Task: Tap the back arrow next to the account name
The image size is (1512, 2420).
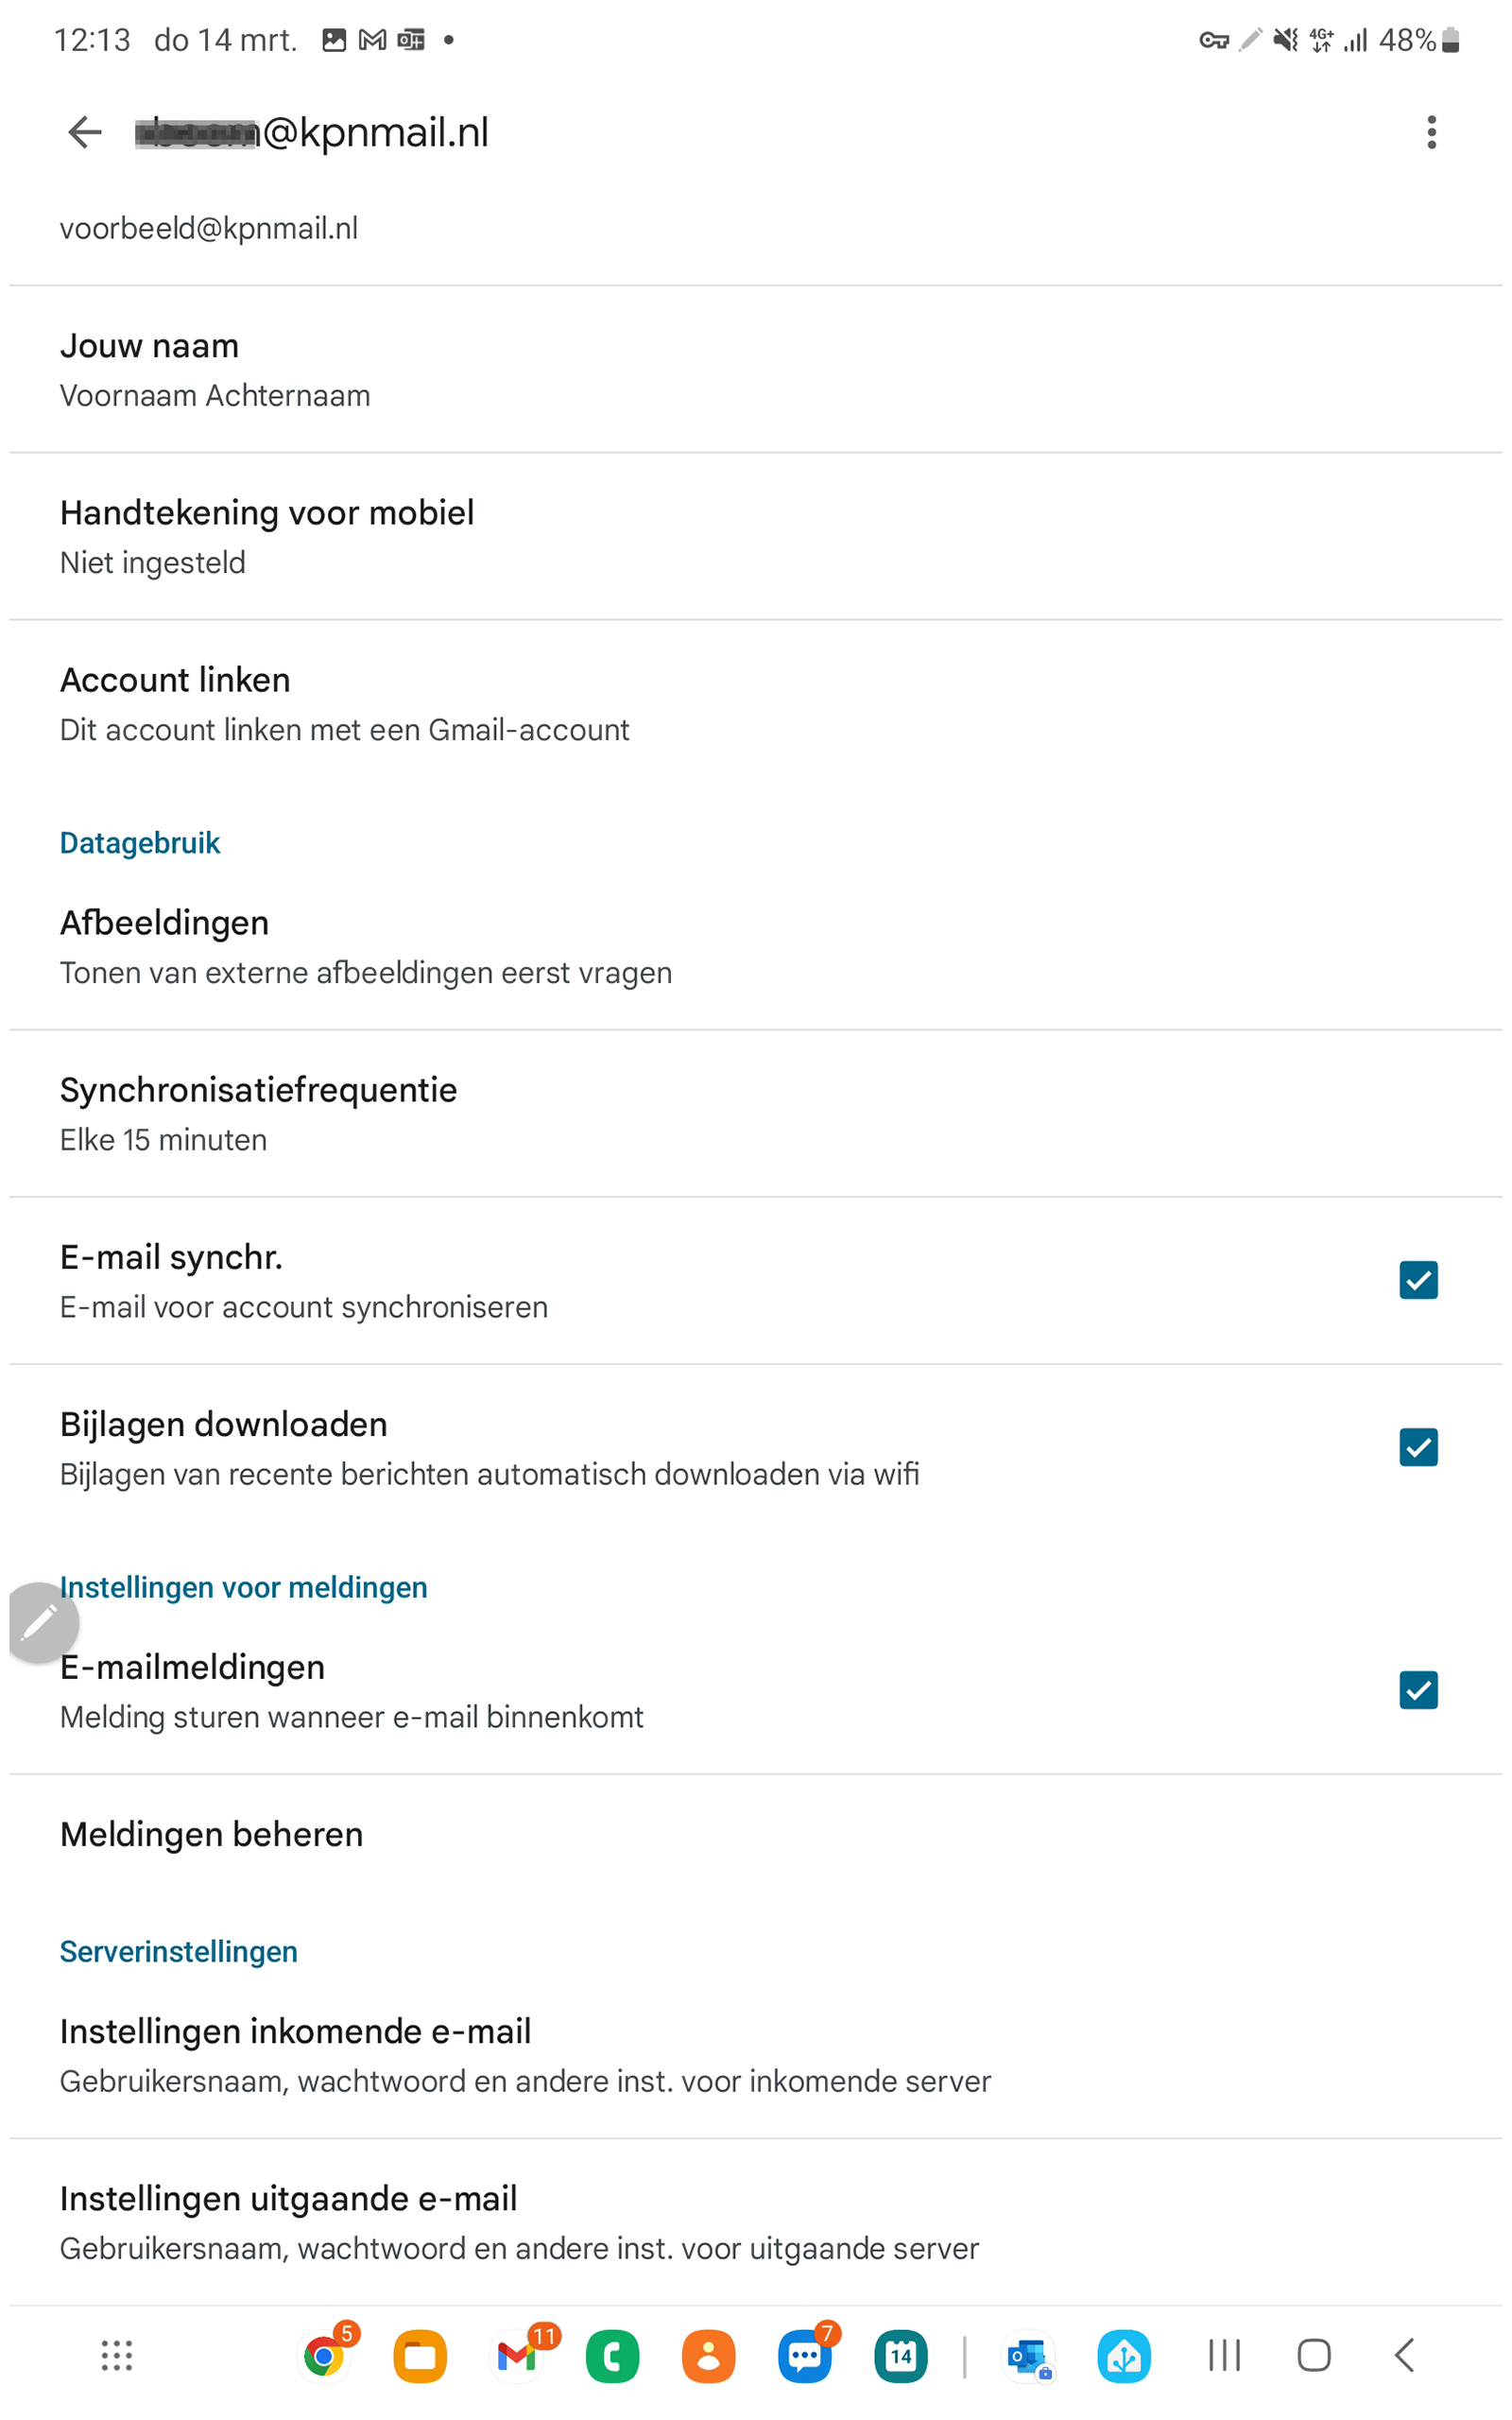Action: [x=84, y=131]
